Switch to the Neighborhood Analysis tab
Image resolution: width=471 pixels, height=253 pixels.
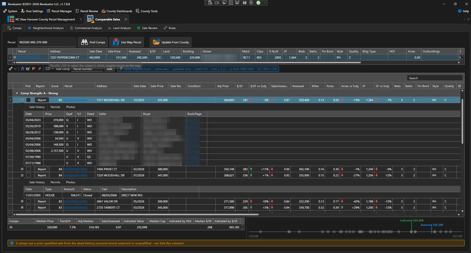[46, 28]
